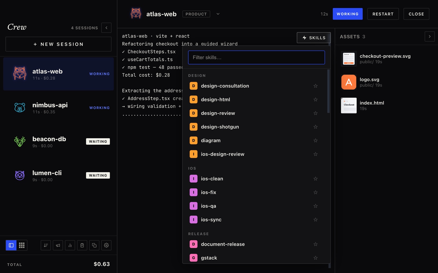
Task: Select the nimbus-api session
Action: (x=58, y=108)
